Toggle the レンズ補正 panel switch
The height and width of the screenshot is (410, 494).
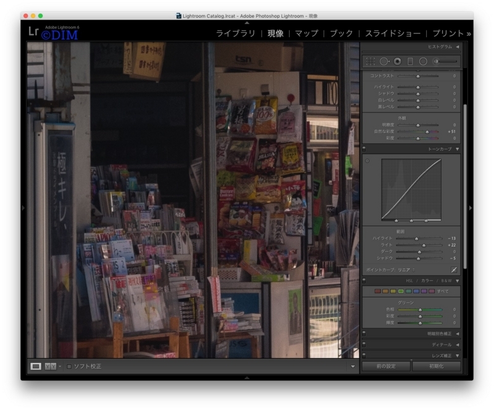point(364,356)
